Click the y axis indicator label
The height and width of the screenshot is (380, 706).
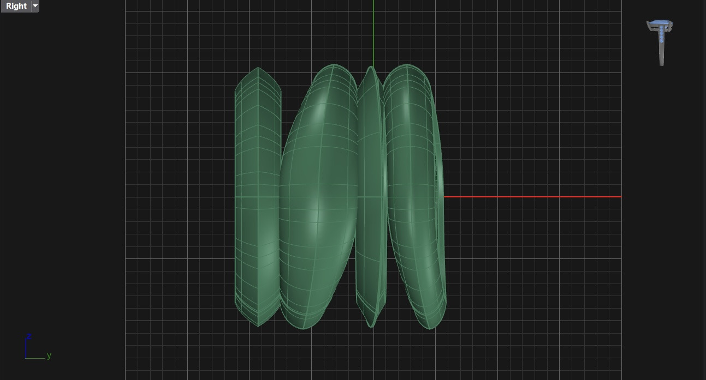point(49,355)
